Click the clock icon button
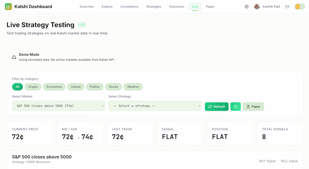This screenshot has width=309, height=169. tap(235, 107)
